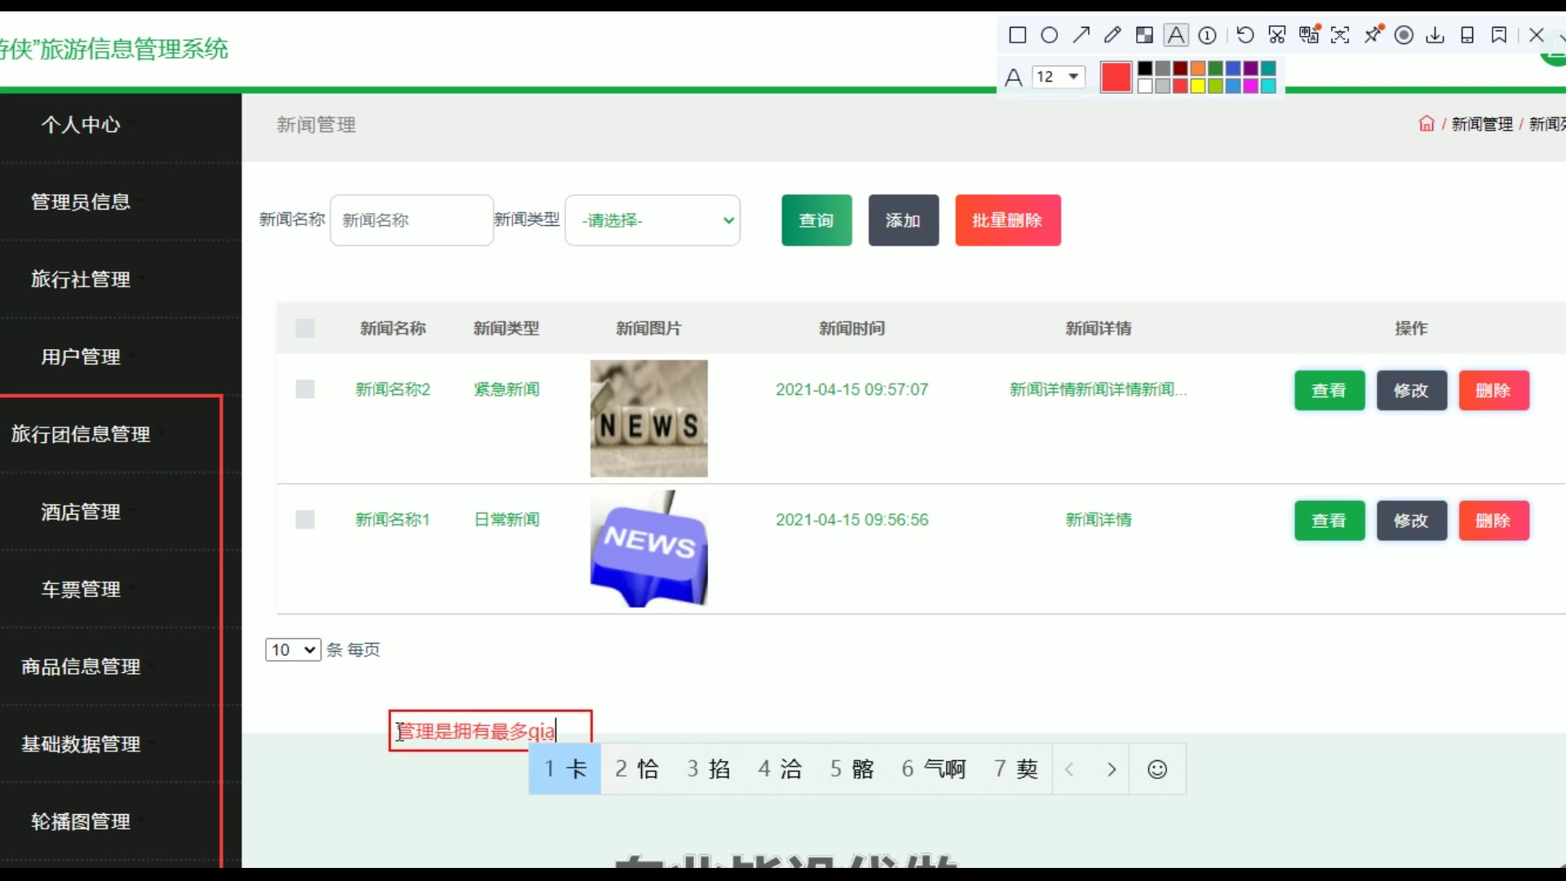Click the blue NEWS keyboard key thumbnail
The width and height of the screenshot is (1566, 881).
point(649,549)
